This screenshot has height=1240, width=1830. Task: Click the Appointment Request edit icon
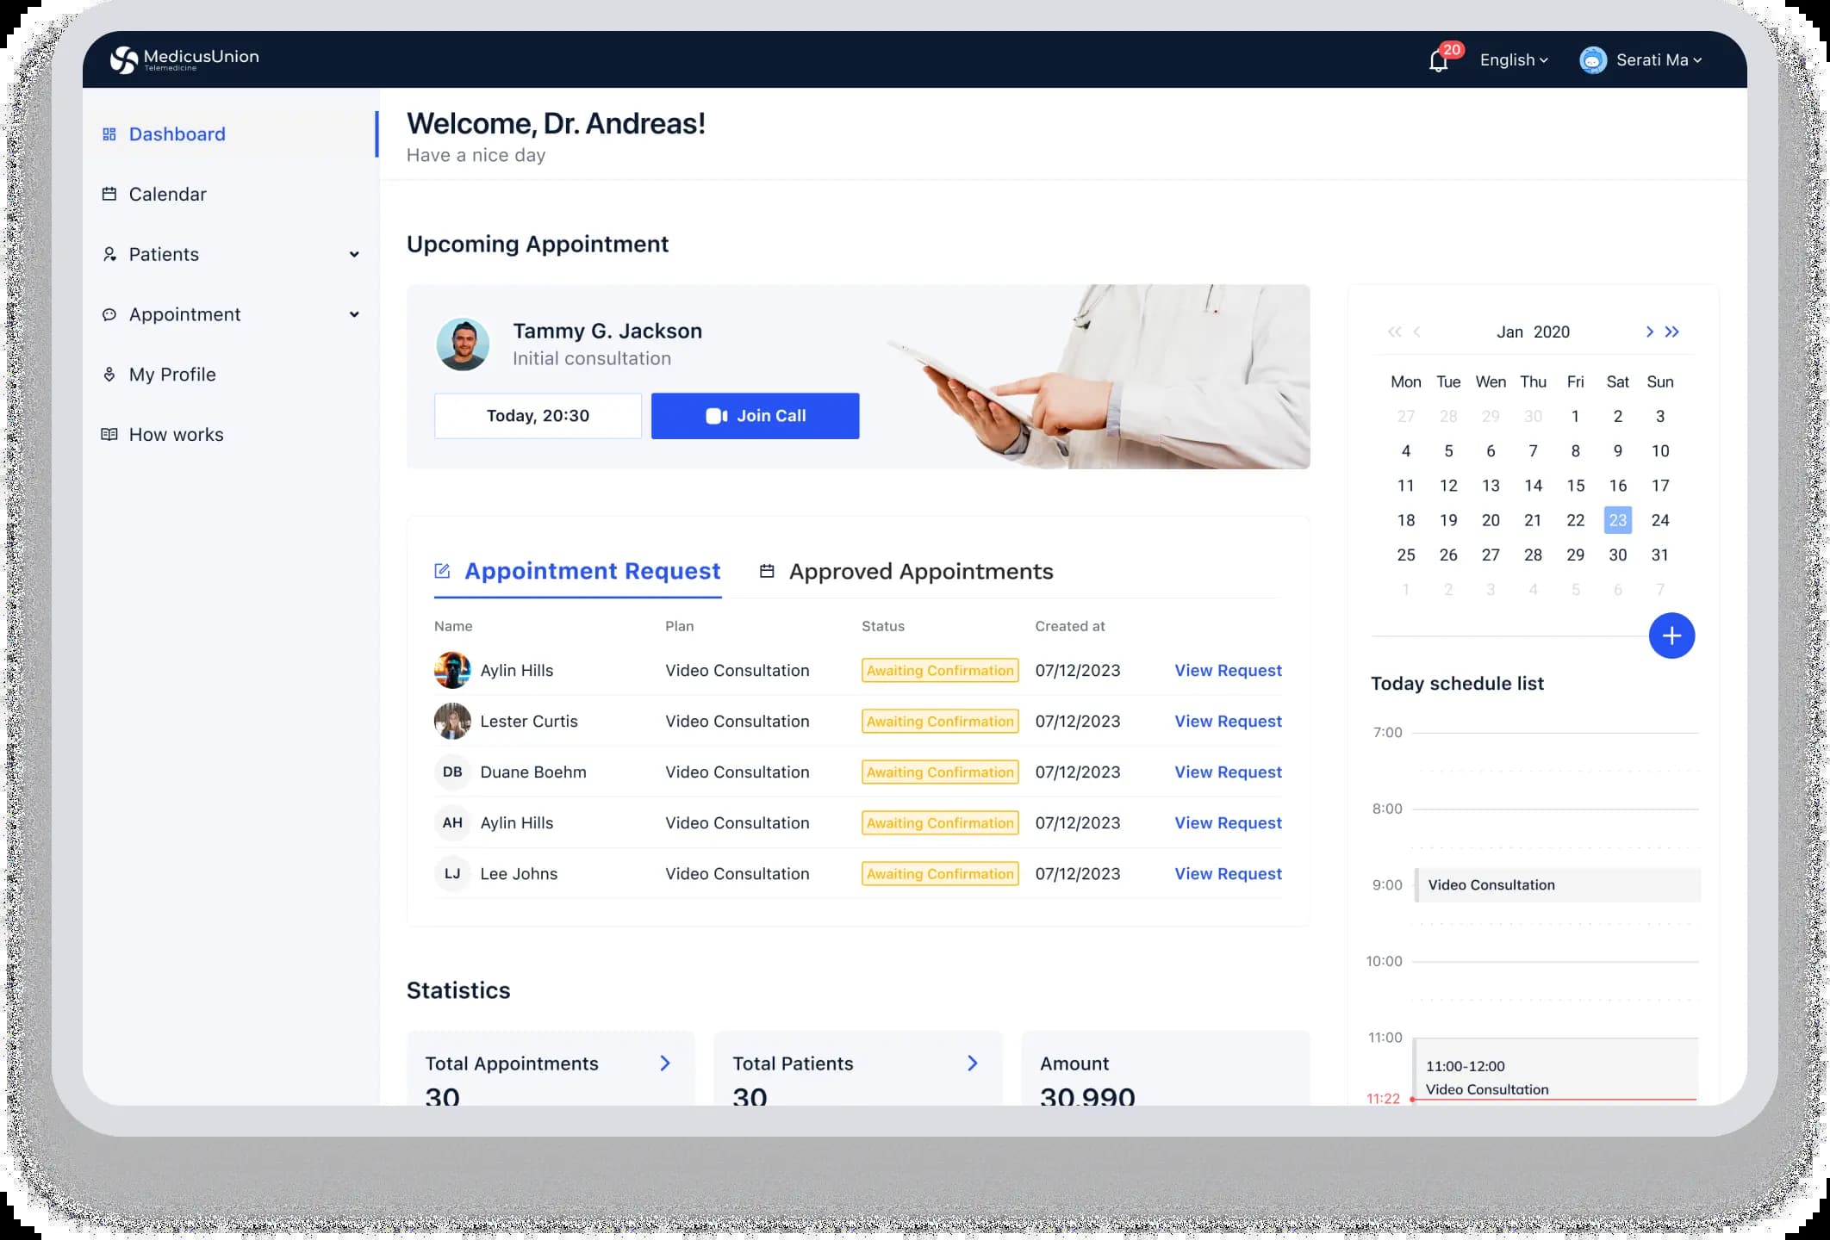point(442,571)
